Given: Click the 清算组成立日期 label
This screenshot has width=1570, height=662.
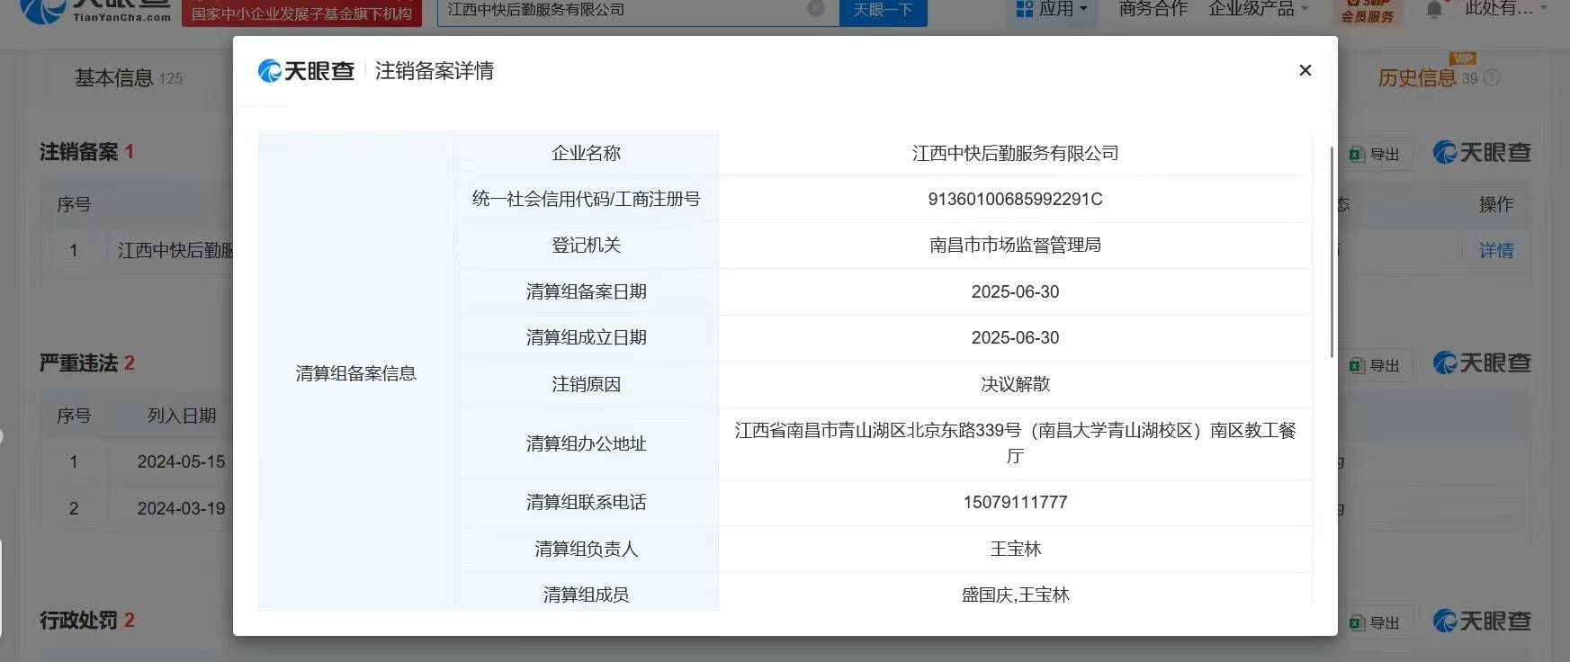Looking at the screenshot, I should (x=587, y=337).
